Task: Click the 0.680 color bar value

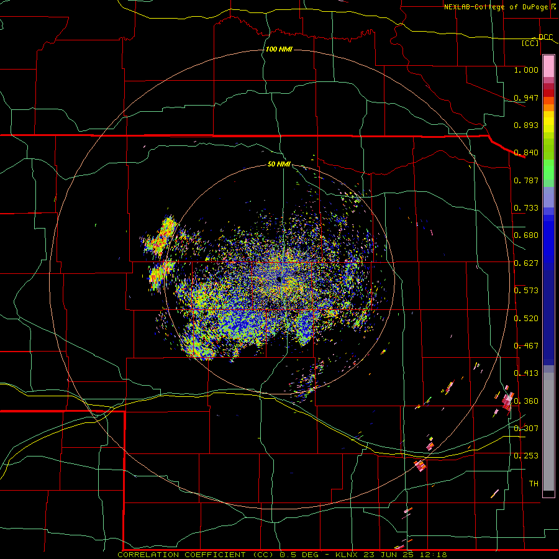Action: click(x=526, y=235)
